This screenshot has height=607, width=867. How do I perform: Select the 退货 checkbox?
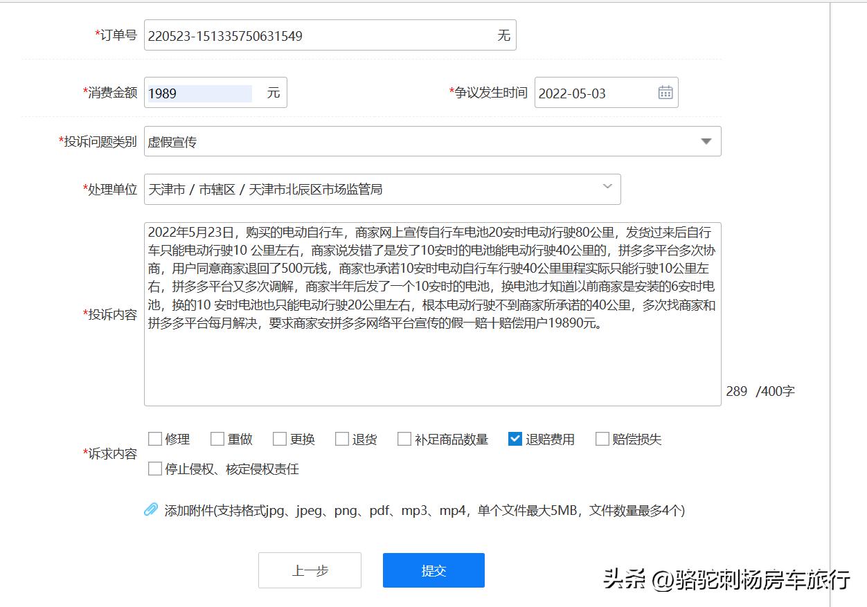click(x=341, y=438)
